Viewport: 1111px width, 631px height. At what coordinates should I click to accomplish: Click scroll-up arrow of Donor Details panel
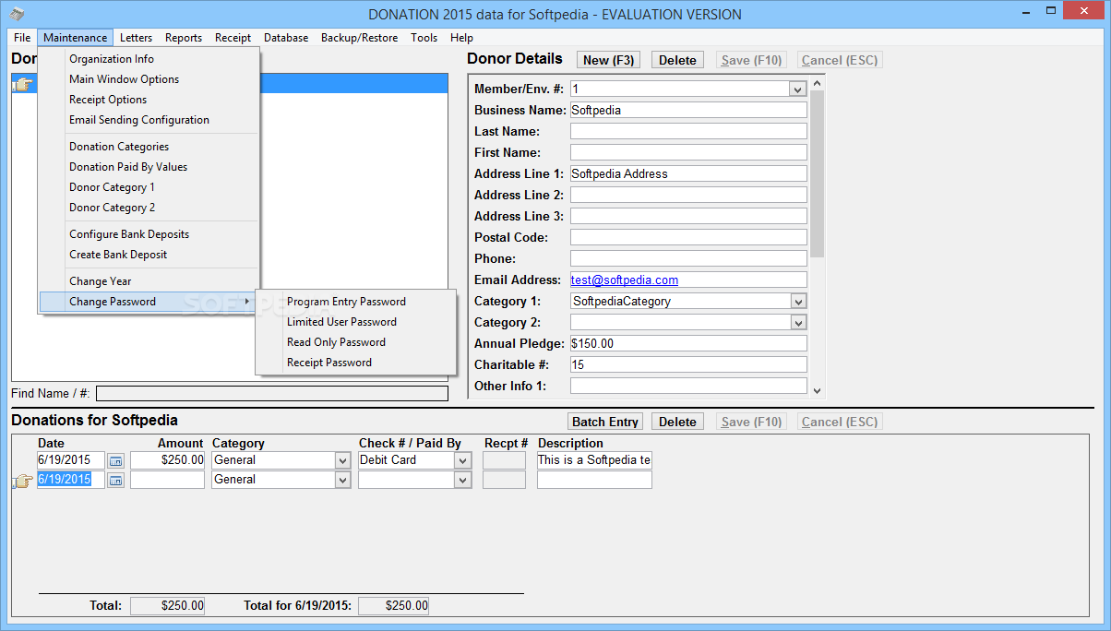(817, 82)
